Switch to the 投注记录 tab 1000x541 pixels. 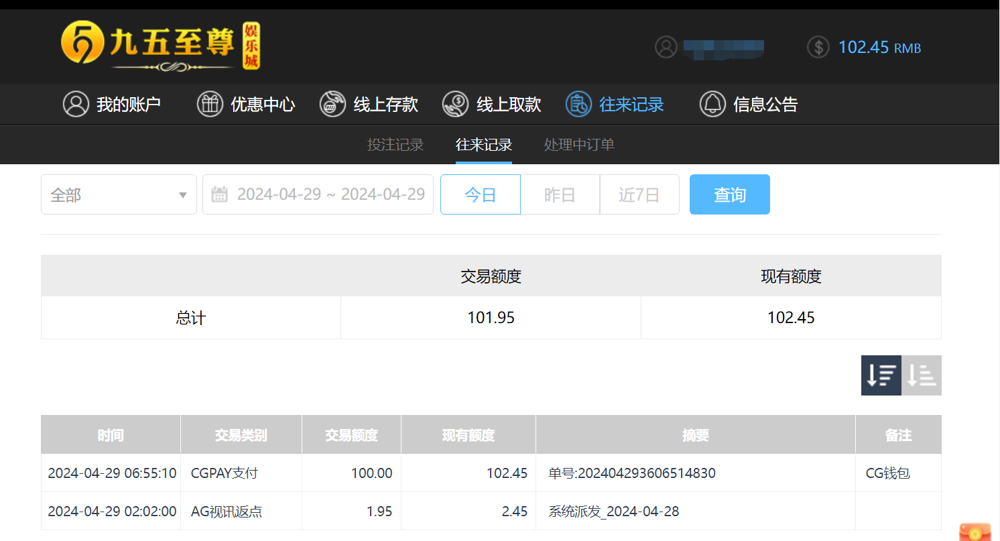pyautogui.click(x=395, y=144)
